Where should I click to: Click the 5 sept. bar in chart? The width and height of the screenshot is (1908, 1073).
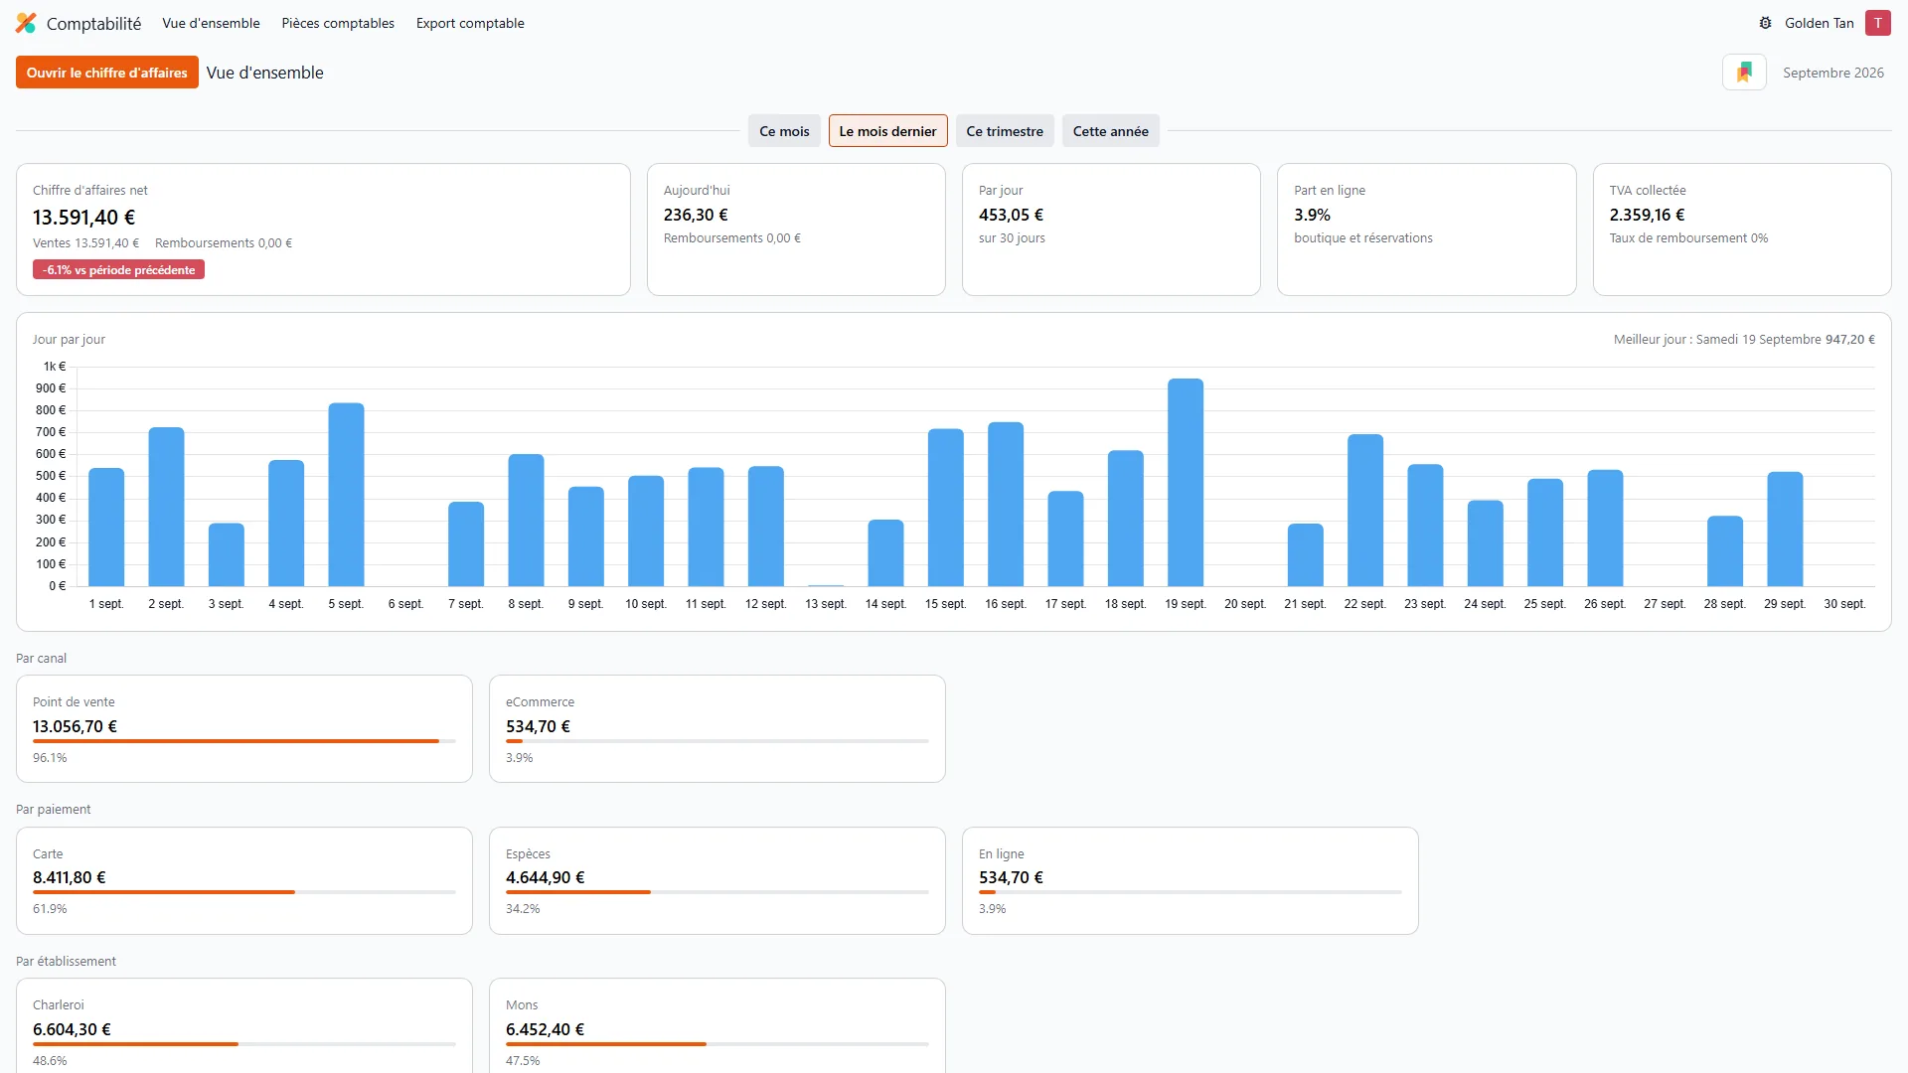346,495
